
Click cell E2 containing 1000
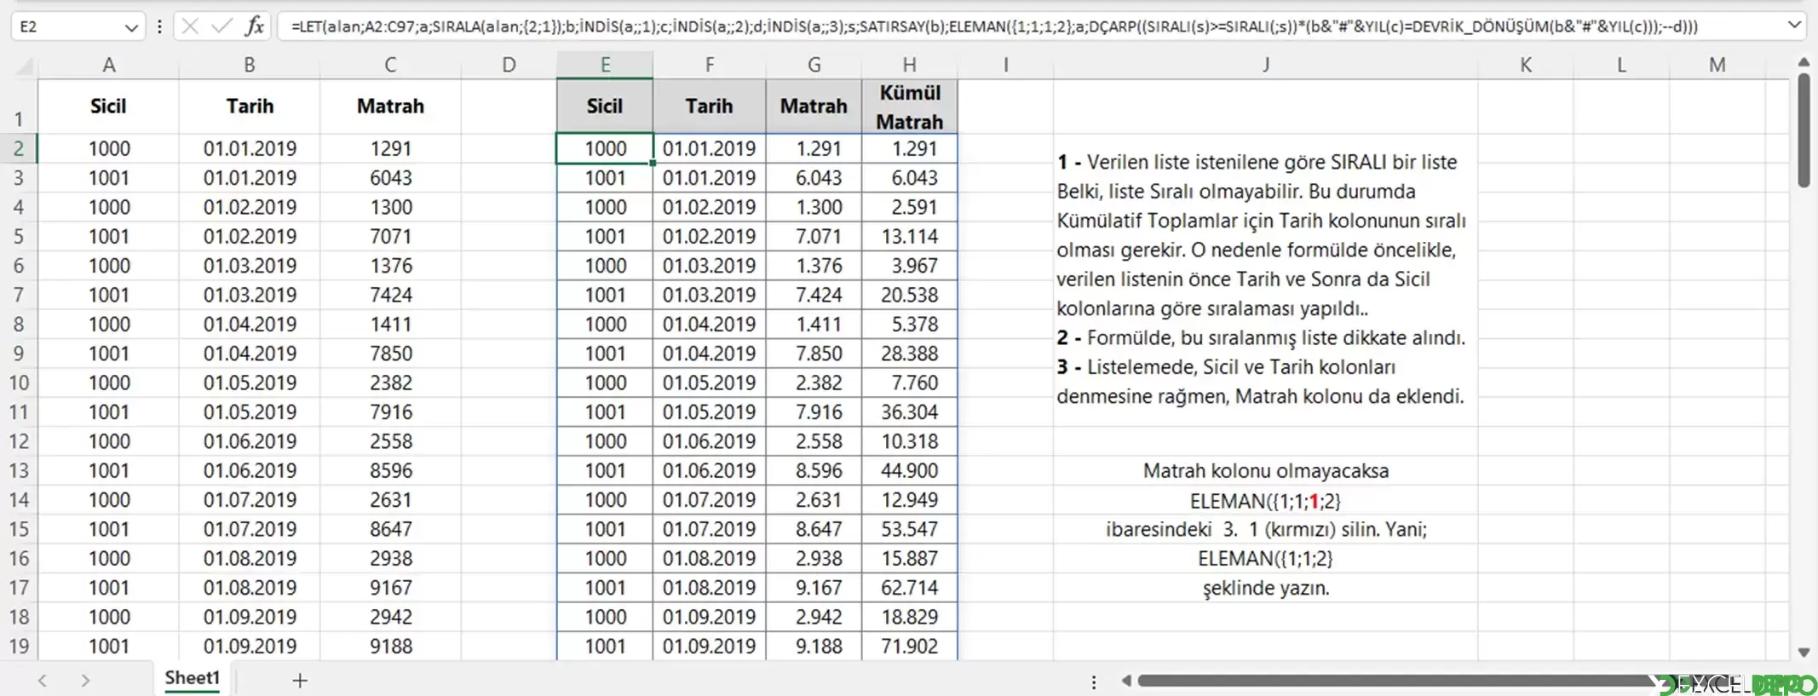(x=605, y=148)
